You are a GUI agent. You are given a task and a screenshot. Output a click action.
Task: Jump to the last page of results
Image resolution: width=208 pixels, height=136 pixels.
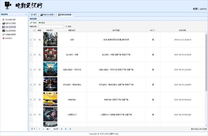(x=66, y=129)
